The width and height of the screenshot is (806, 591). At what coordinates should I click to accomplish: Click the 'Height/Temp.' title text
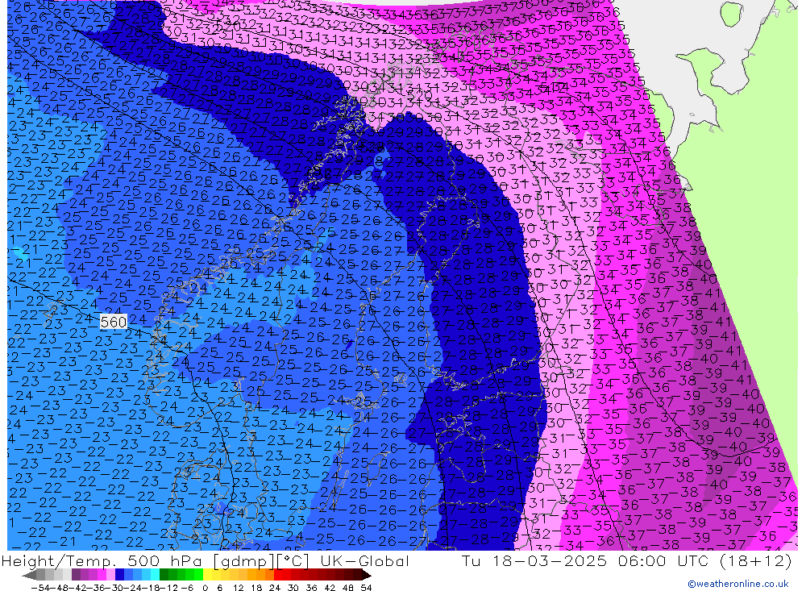tap(60, 560)
